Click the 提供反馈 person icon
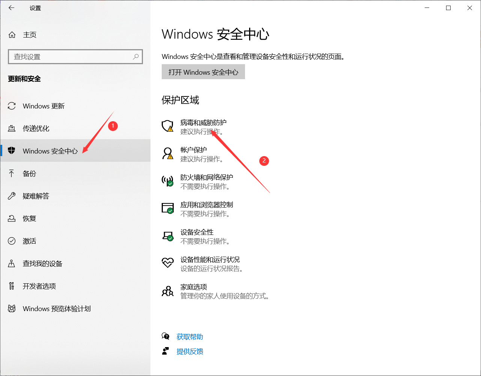Viewport: 481px width, 376px height. tap(165, 351)
